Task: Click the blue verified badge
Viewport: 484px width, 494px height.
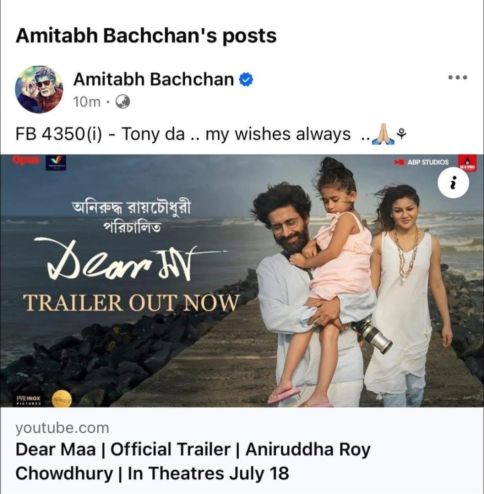Action: [x=246, y=79]
